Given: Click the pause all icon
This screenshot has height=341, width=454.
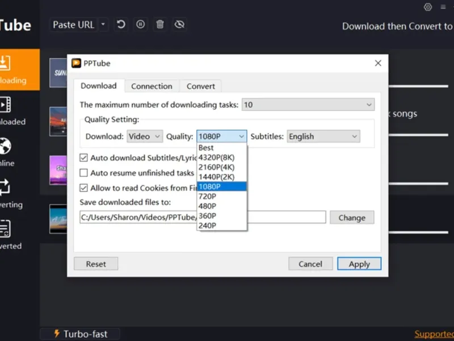Looking at the screenshot, I should [x=140, y=24].
